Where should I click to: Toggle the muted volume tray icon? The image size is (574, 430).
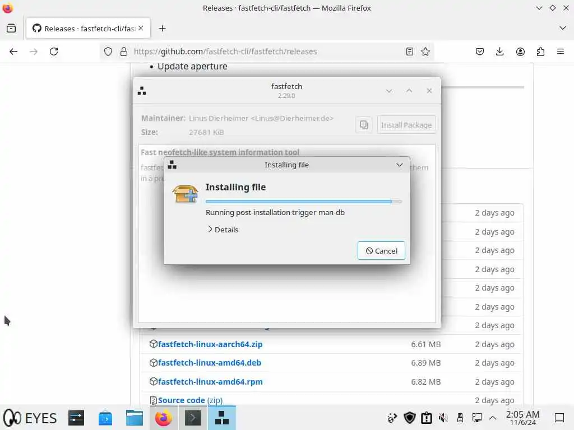click(443, 418)
